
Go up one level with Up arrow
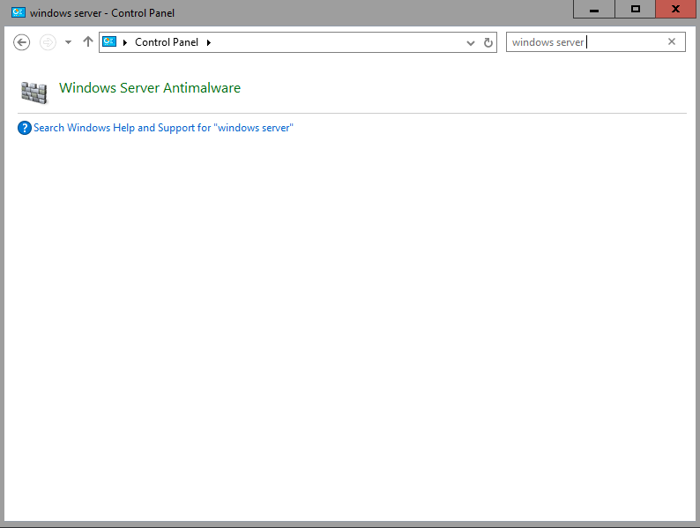(88, 42)
